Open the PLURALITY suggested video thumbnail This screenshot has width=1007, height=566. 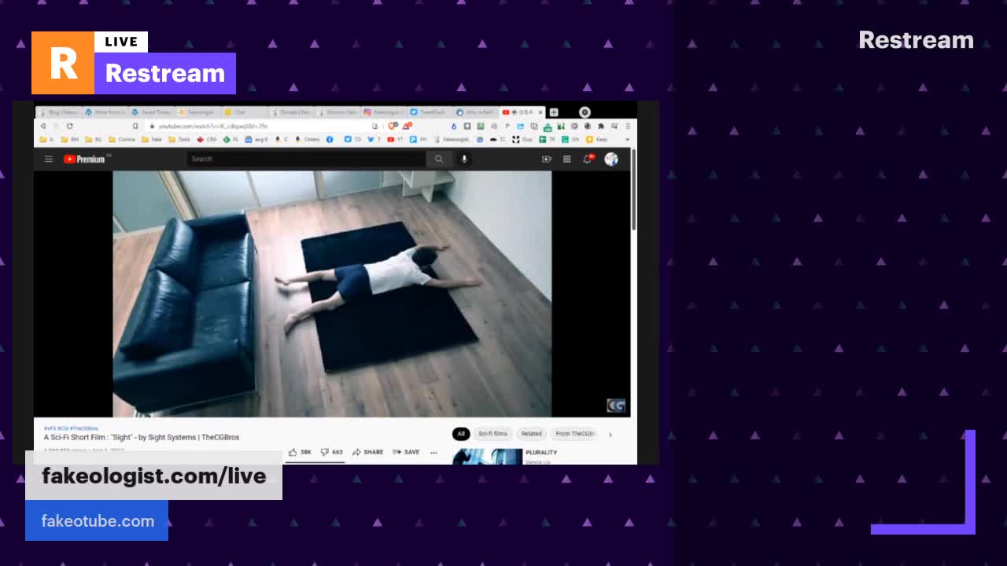(487, 456)
